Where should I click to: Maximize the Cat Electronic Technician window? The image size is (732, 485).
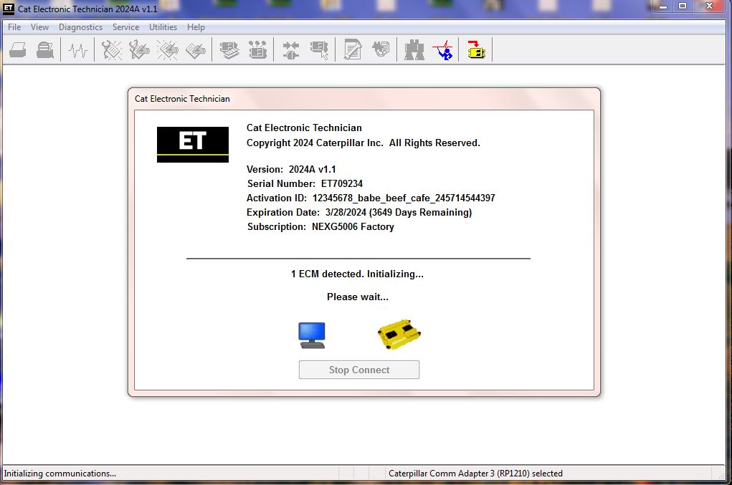(683, 6)
